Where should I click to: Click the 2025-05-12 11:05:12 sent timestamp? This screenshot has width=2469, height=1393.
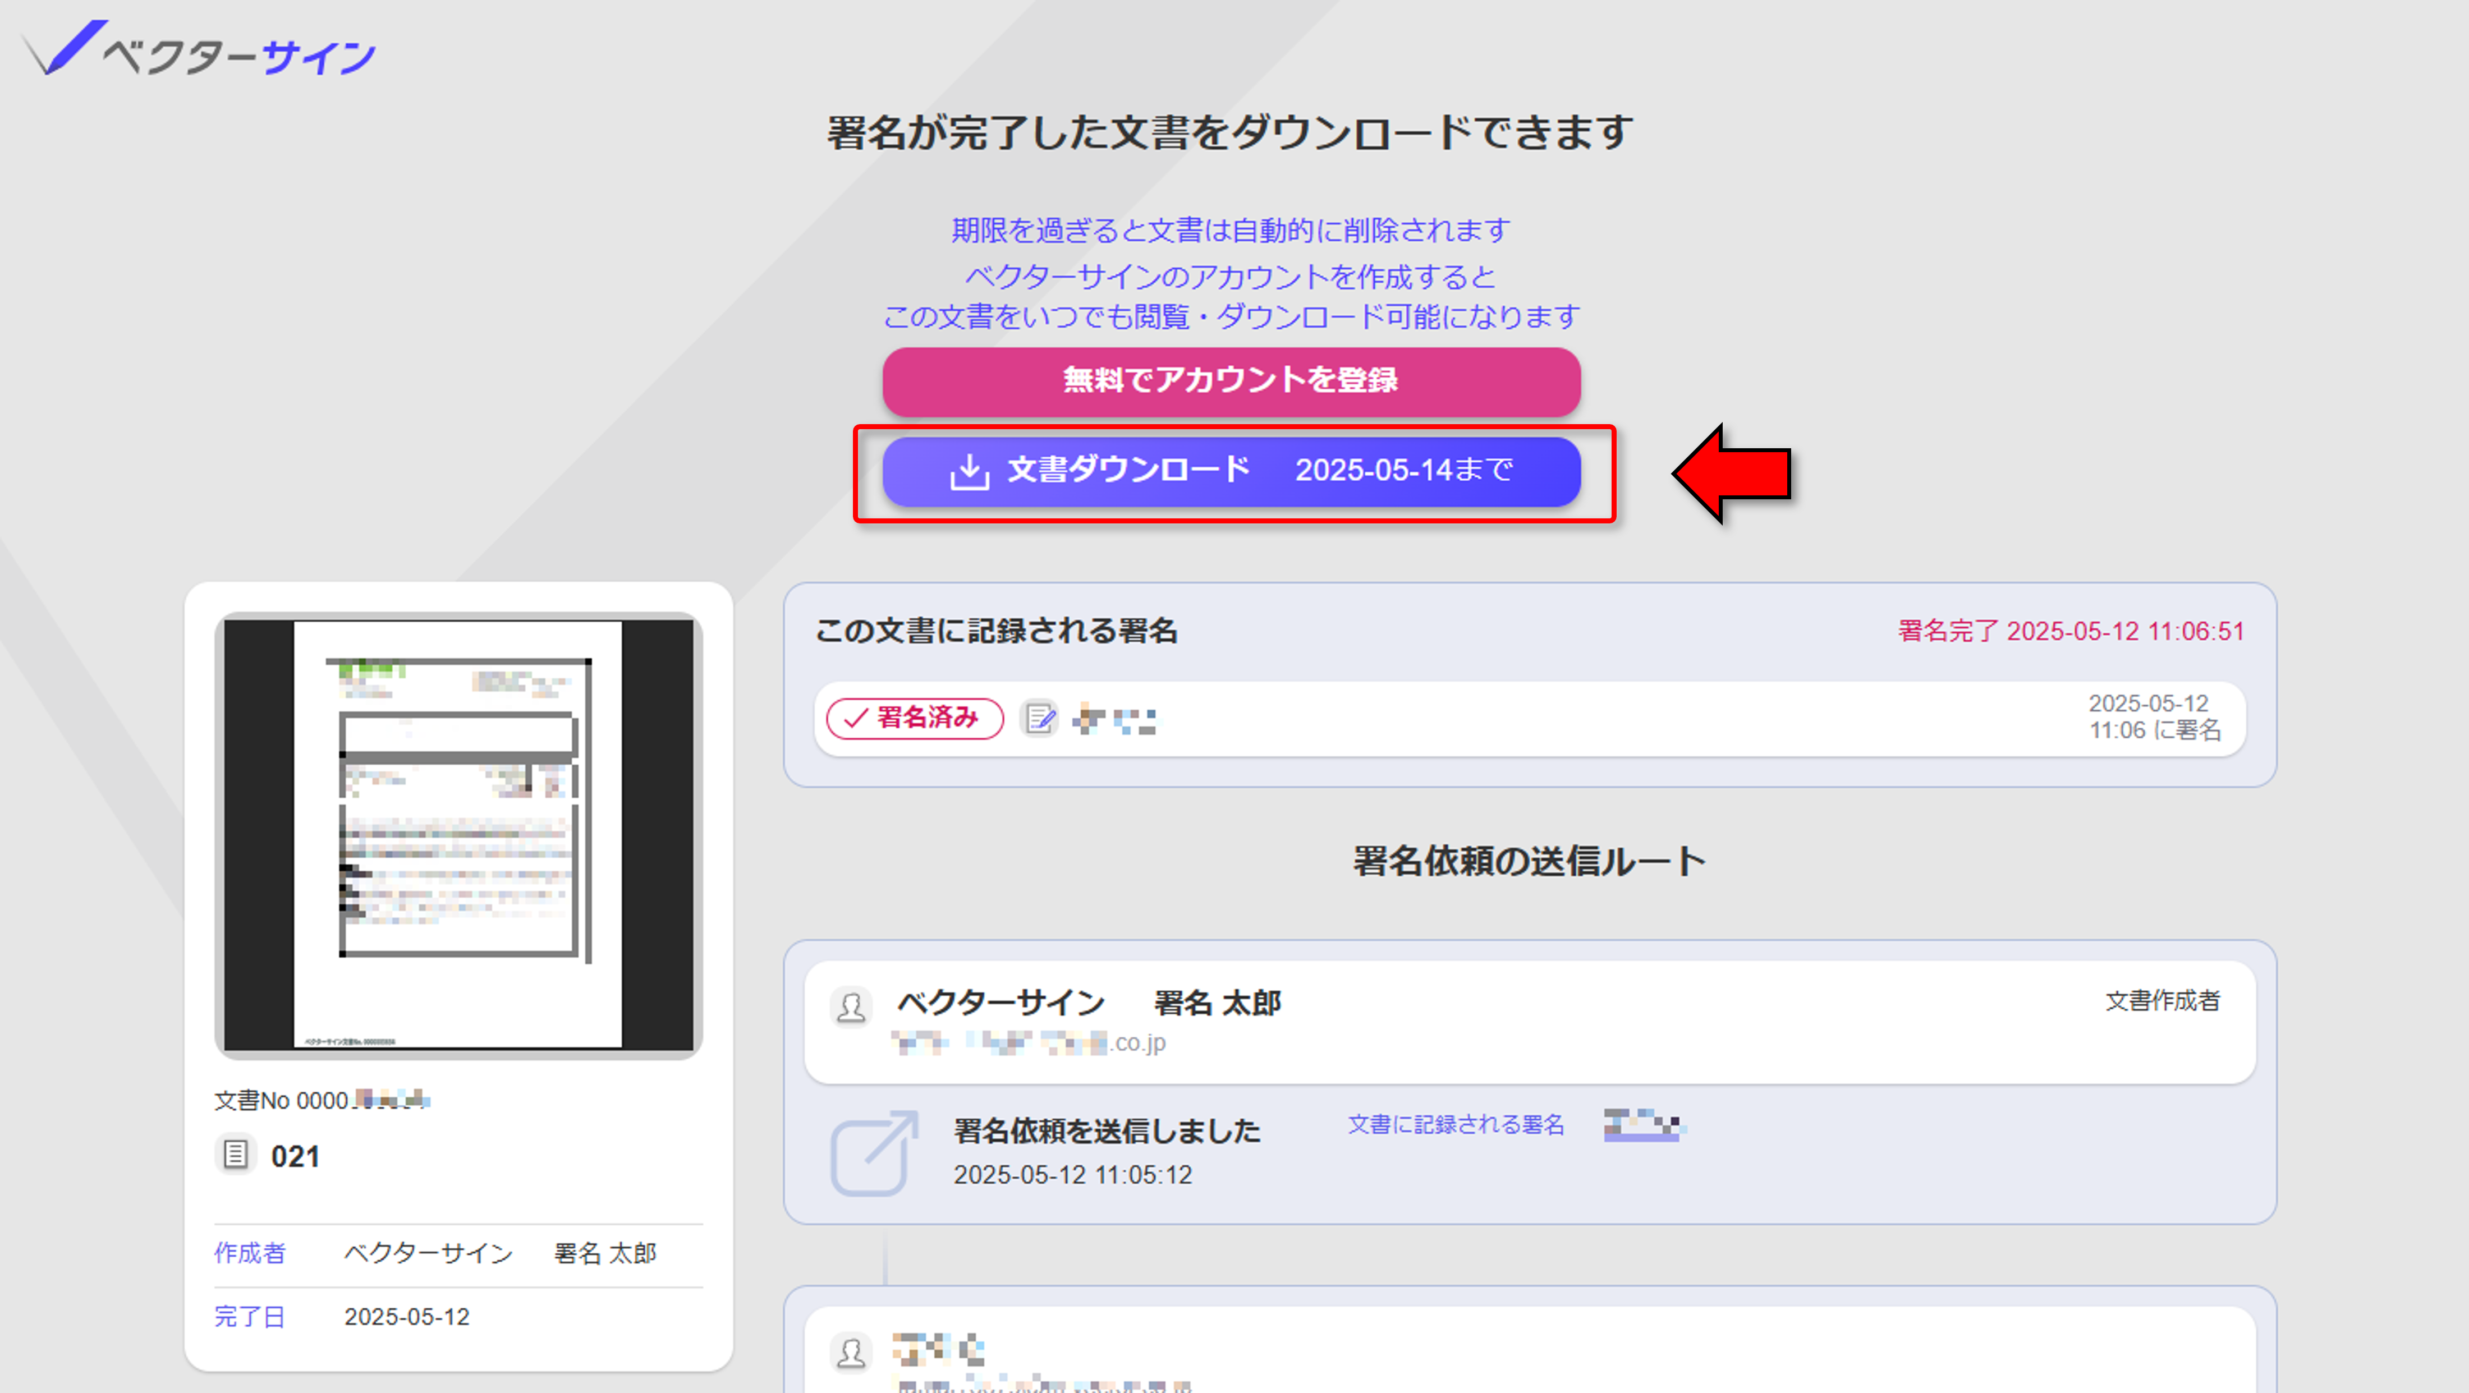1072,1175
